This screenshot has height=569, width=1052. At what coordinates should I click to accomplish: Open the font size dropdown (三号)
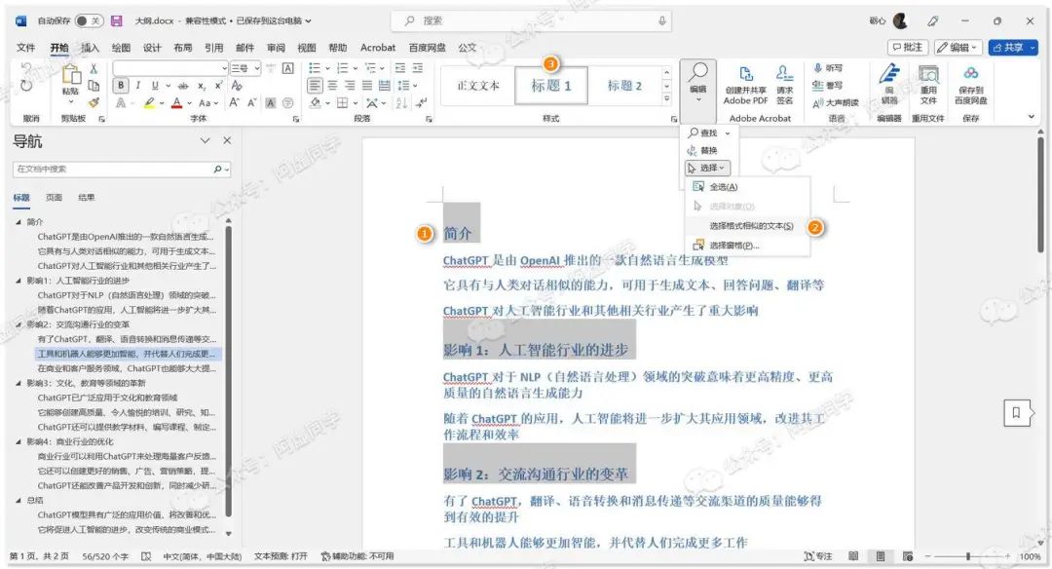[x=257, y=68]
